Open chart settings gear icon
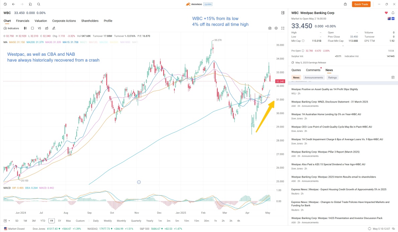 click(x=276, y=28)
